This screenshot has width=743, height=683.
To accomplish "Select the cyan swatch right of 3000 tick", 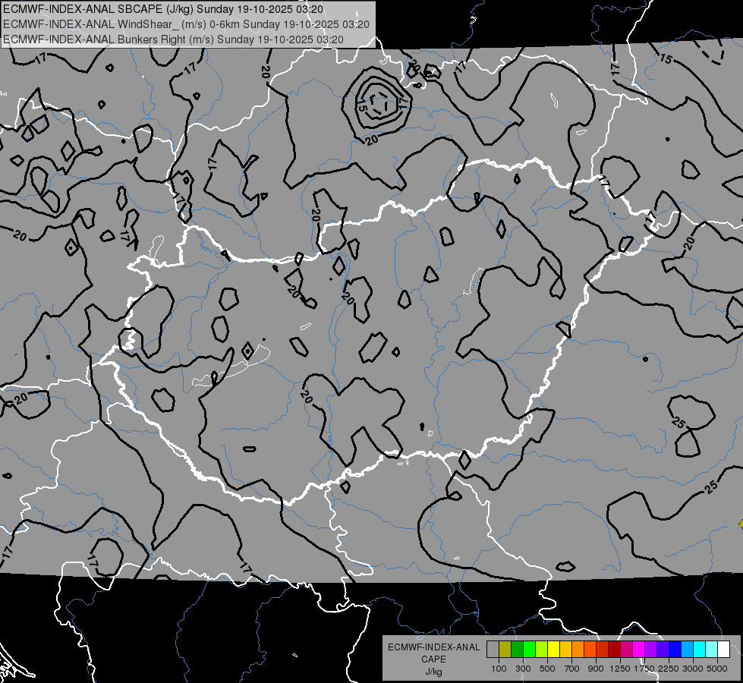I will [x=700, y=649].
